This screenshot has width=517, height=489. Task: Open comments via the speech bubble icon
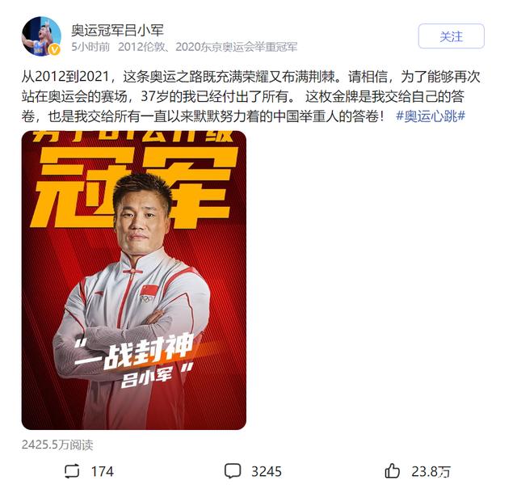(233, 471)
